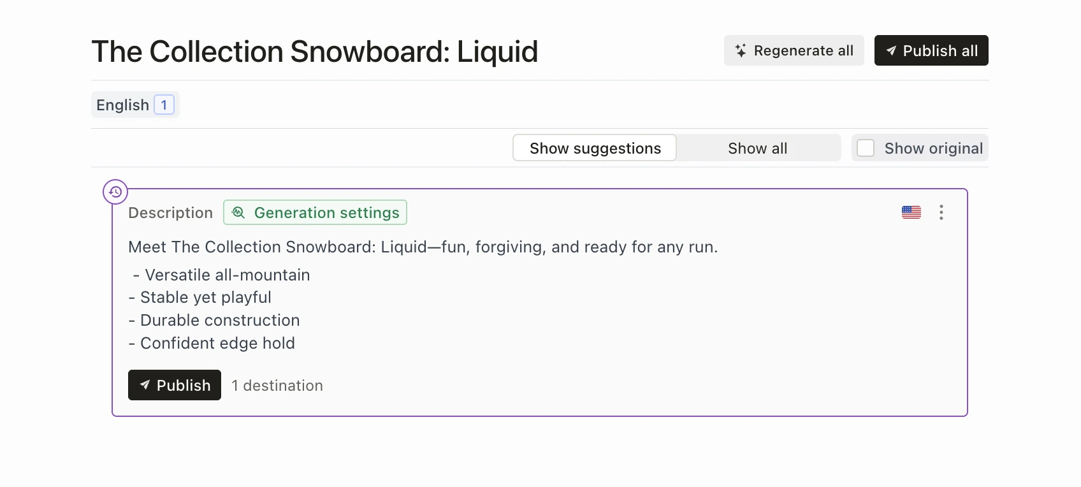Click the sparkles icon on Regenerate all
This screenshot has width=1081, height=487.
740,50
